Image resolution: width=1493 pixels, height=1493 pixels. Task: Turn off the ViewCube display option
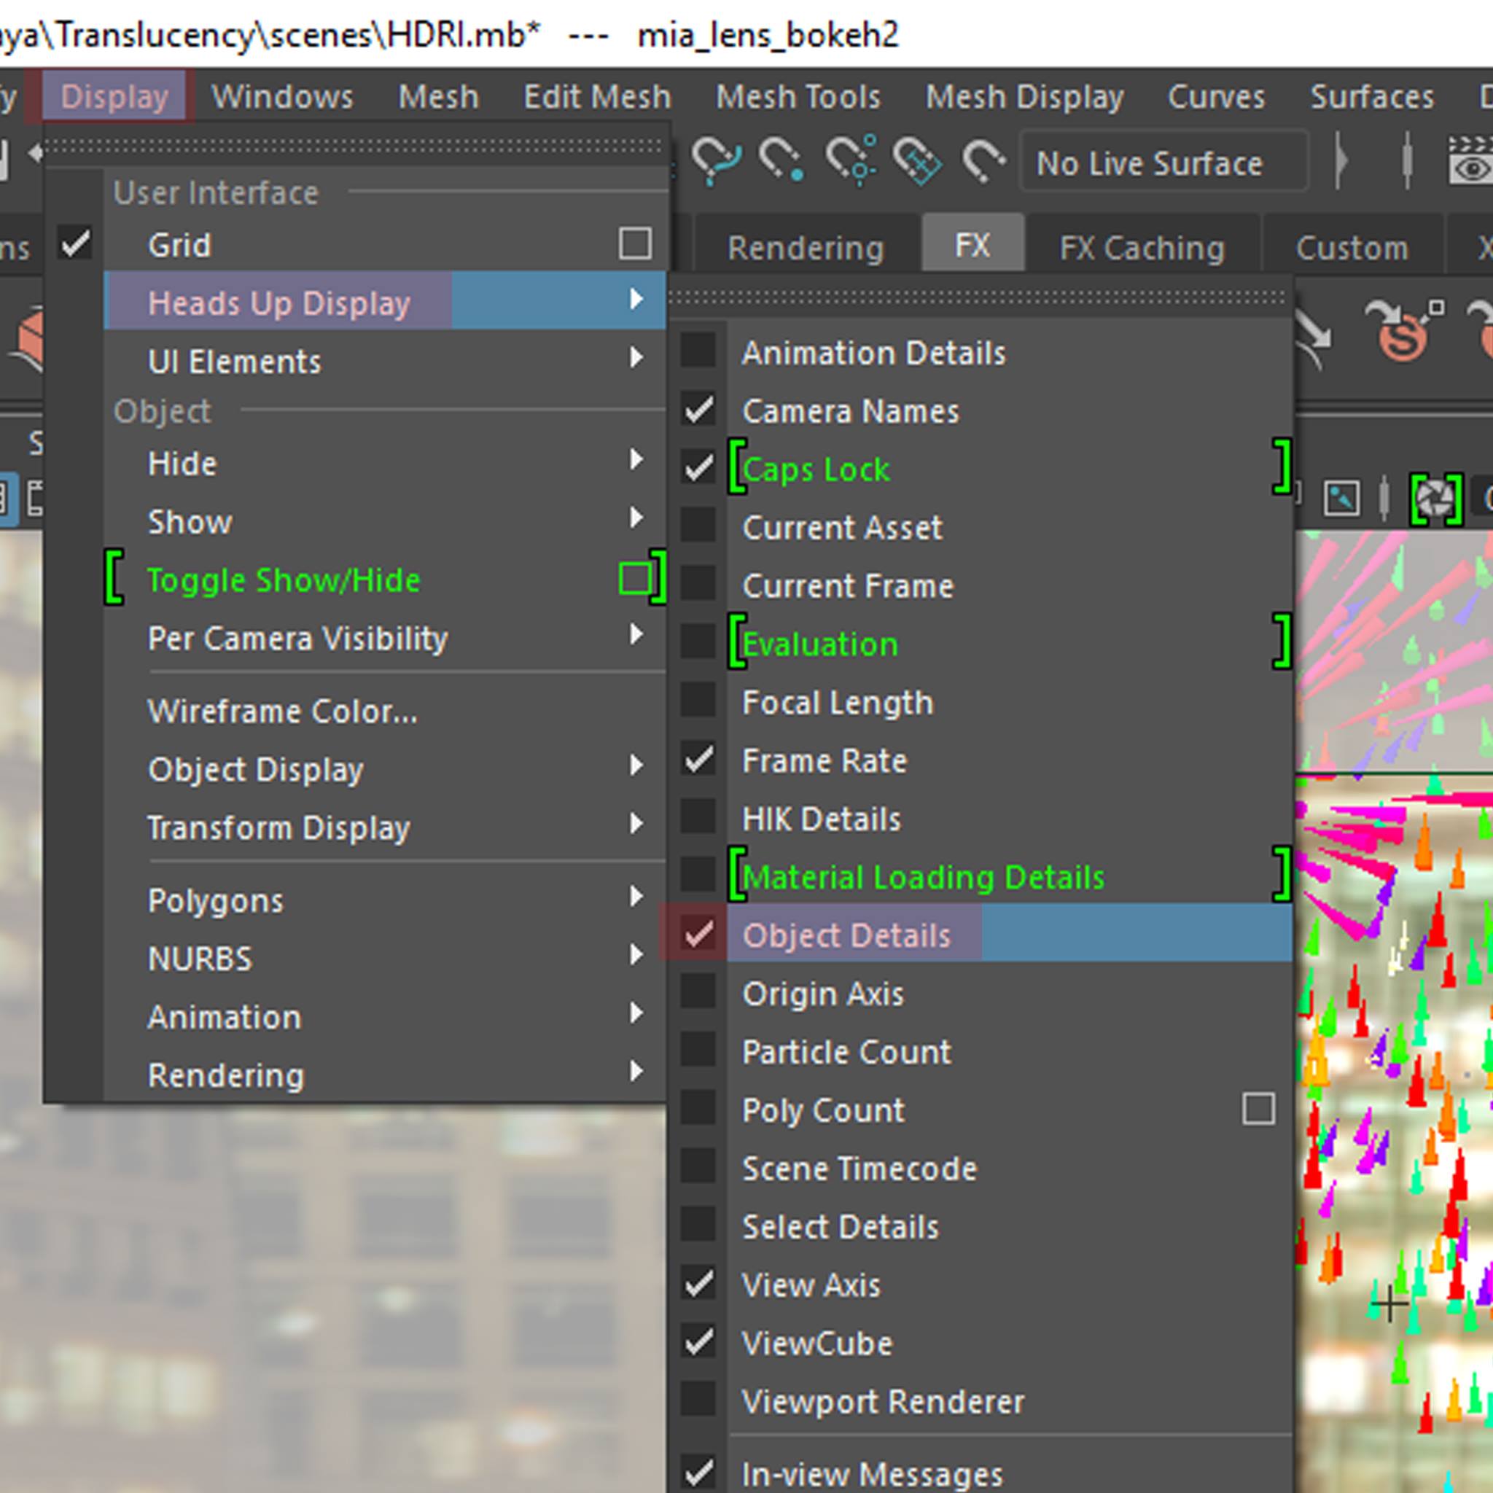pyautogui.click(x=816, y=1344)
